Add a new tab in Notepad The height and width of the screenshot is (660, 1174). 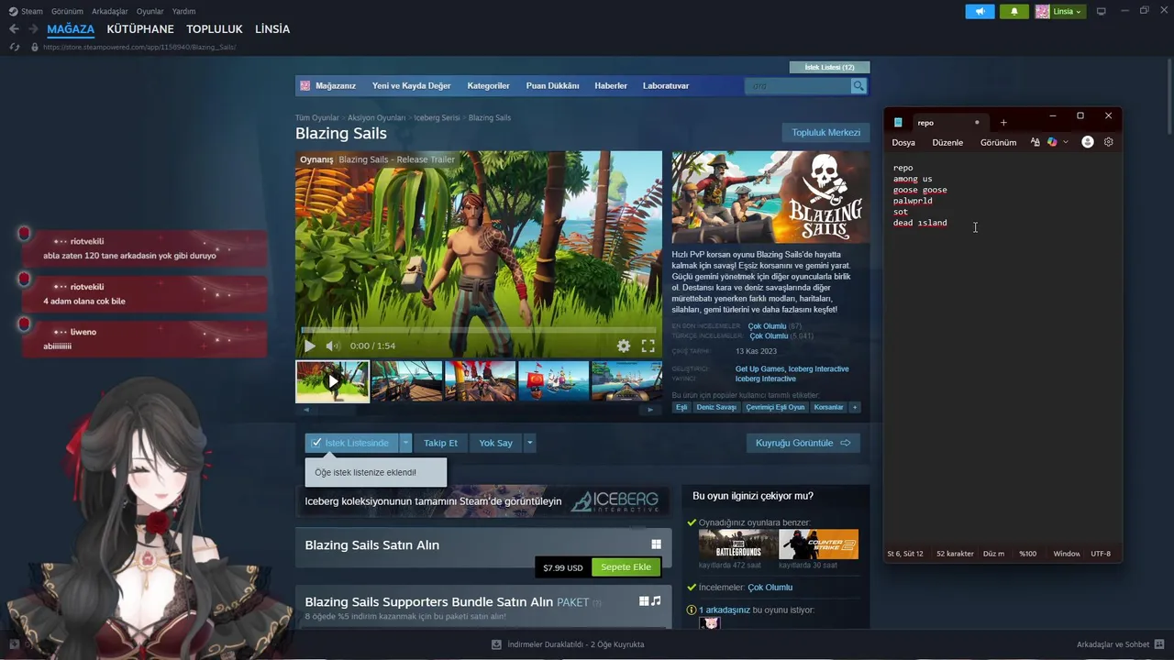[1003, 122]
